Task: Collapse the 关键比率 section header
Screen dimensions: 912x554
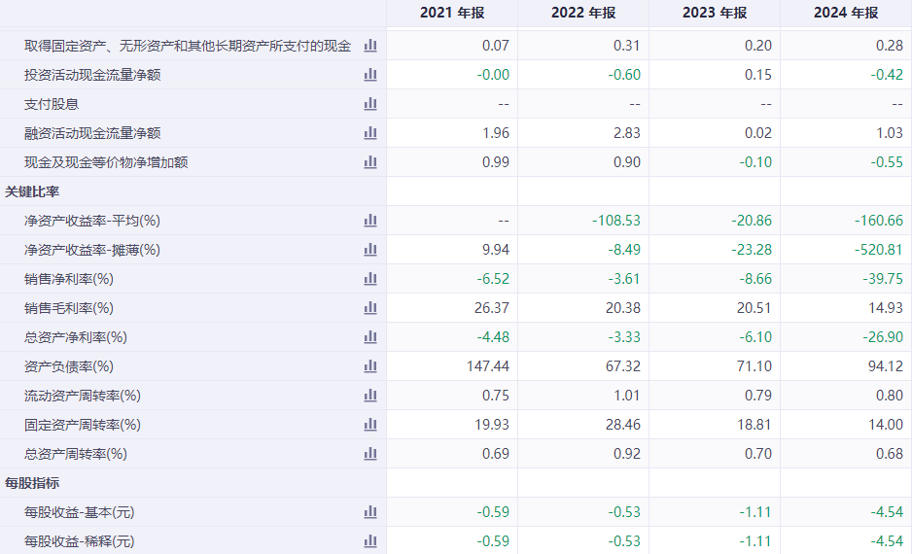Action: [x=32, y=191]
